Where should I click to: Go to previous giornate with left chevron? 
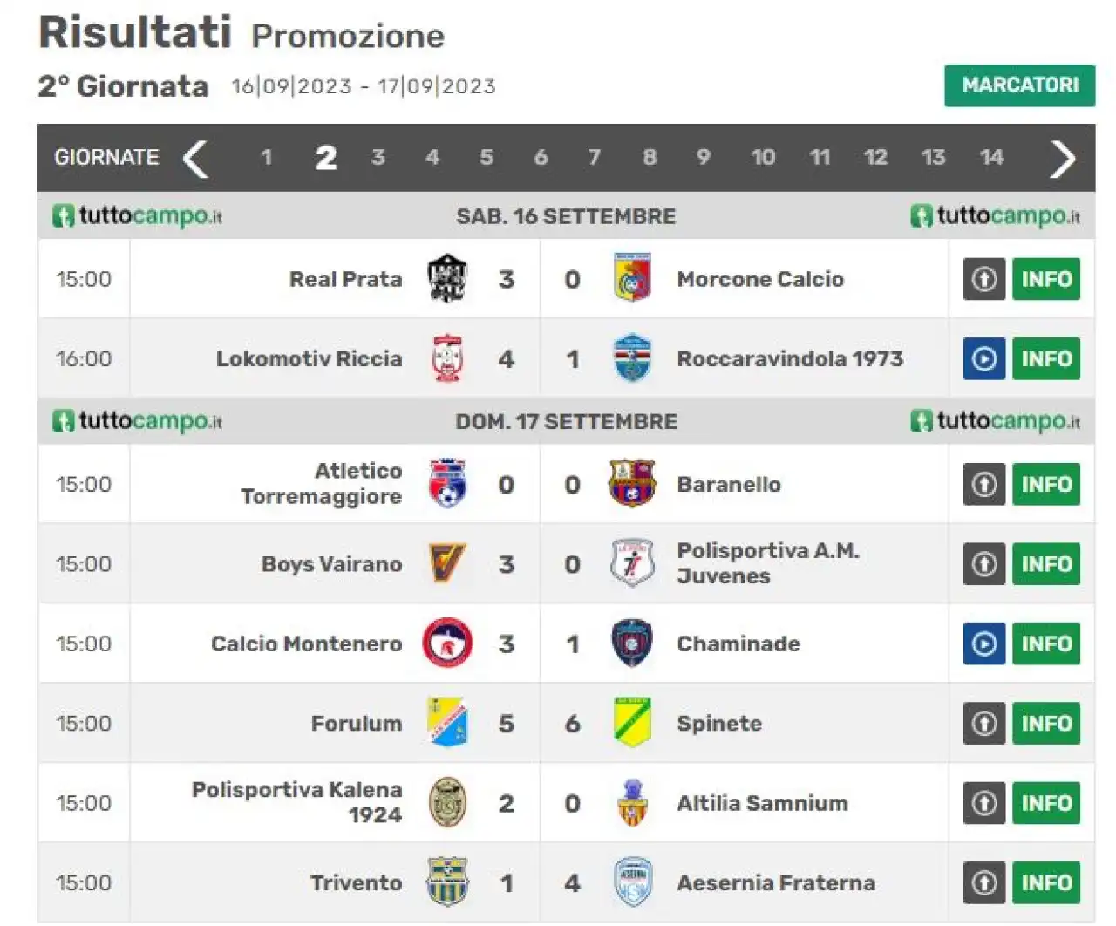pos(195,158)
